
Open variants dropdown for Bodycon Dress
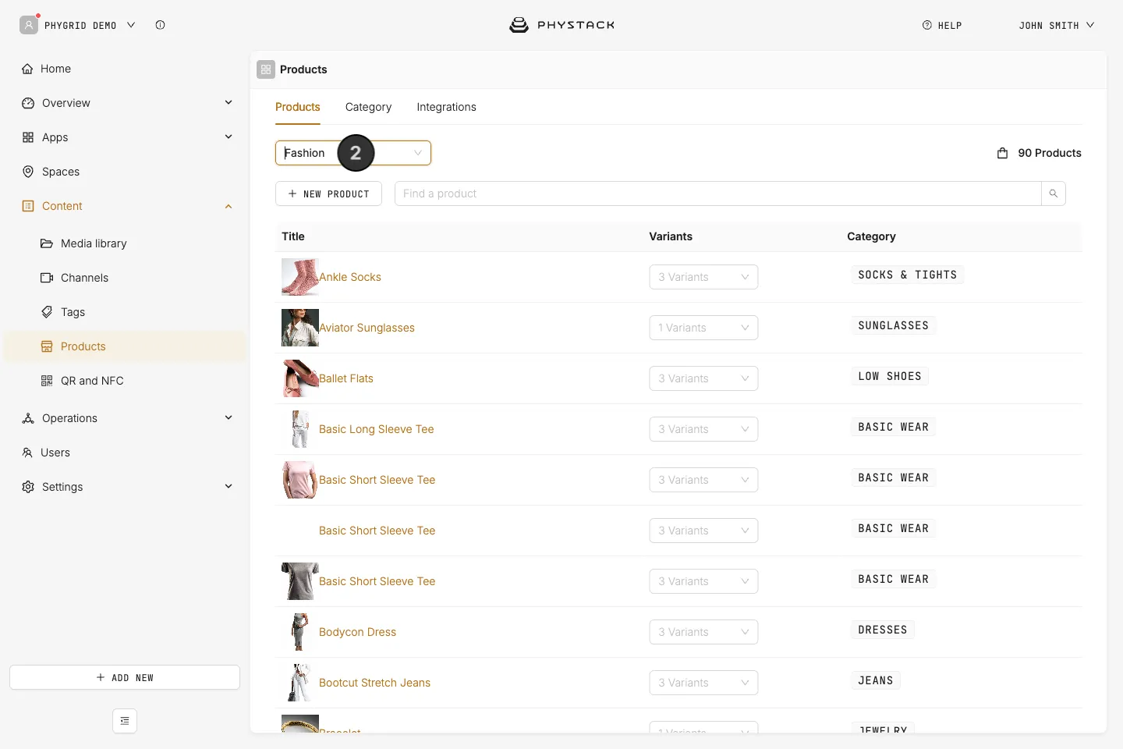(x=703, y=632)
